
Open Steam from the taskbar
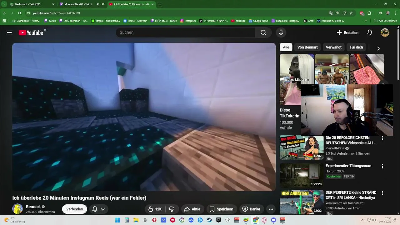[x=209, y=220]
